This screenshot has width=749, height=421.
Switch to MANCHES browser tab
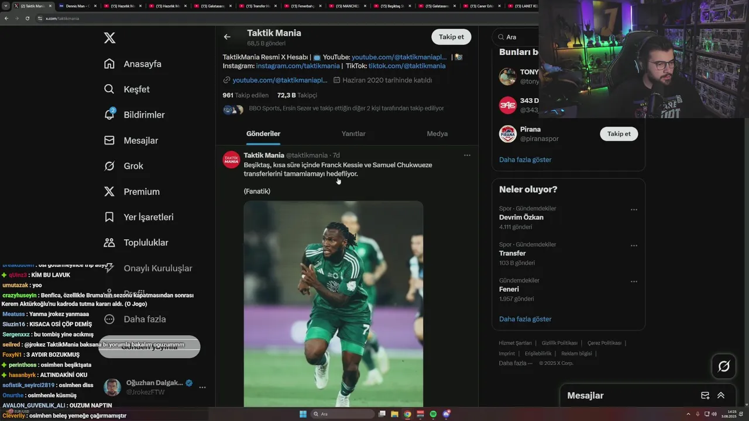tap(346, 6)
